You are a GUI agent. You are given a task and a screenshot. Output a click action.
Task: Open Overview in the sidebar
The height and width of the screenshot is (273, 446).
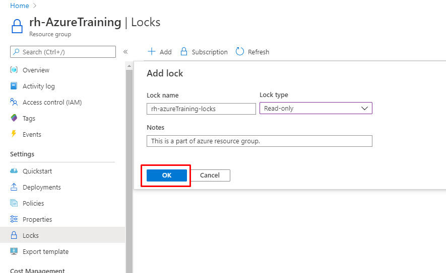coord(36,70)
